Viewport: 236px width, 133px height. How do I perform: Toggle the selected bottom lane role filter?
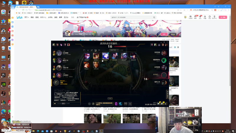coord(95,50)
